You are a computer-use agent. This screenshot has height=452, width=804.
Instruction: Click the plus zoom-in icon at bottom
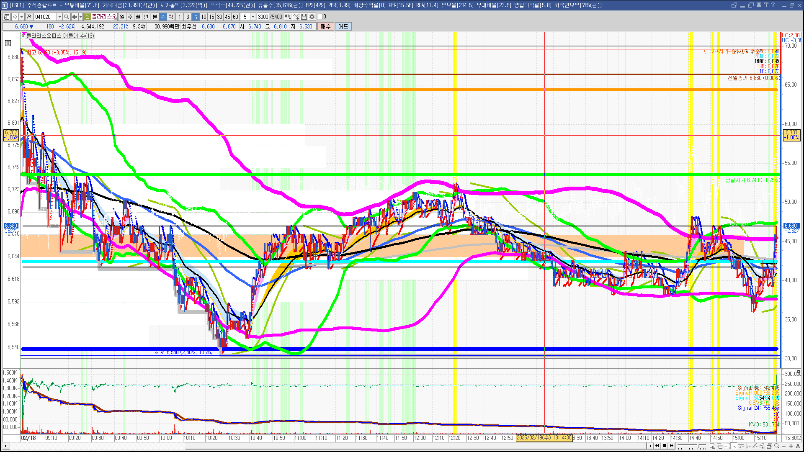pyautogui.click(x=791, y=446)
